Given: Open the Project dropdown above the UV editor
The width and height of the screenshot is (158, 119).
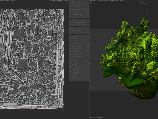Looking at the screenshot, I should pyautogui.click(x=55, y=1).
